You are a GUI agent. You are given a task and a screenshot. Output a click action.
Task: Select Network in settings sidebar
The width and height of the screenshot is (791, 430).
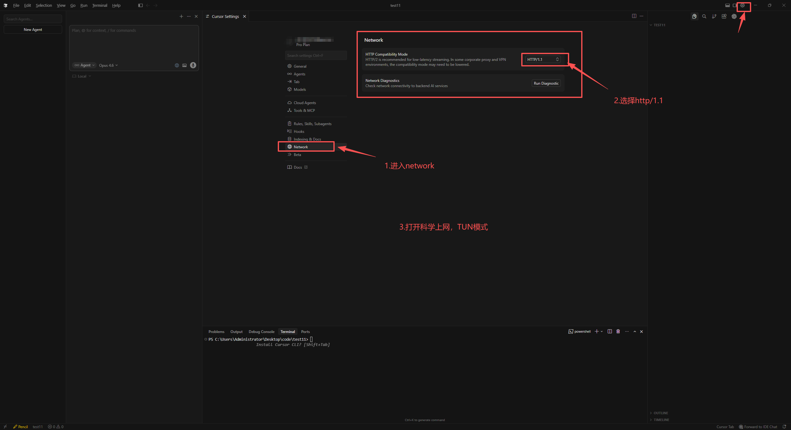tap(316, 147)
